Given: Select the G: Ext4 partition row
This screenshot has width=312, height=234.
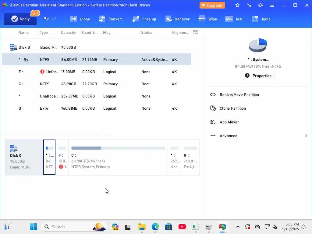Looking at the screenshot, I should pos(97,108).
